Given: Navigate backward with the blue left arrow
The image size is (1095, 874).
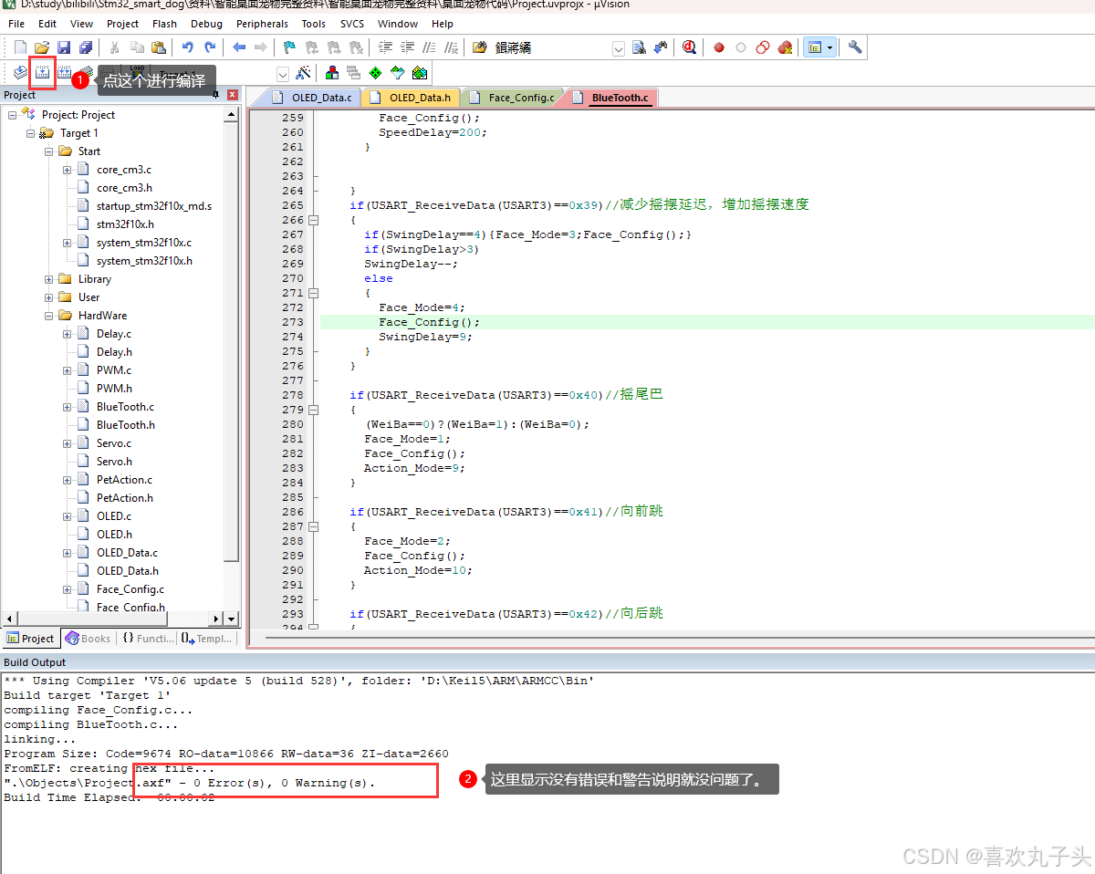Looking at the screenshot, I should (239, 47).
